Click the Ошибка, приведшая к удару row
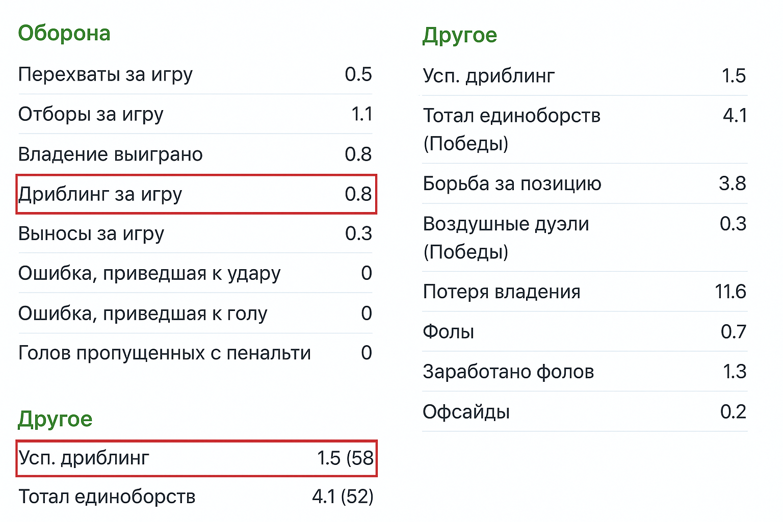Viewport: 783px width, 522px height. point(195,274)
